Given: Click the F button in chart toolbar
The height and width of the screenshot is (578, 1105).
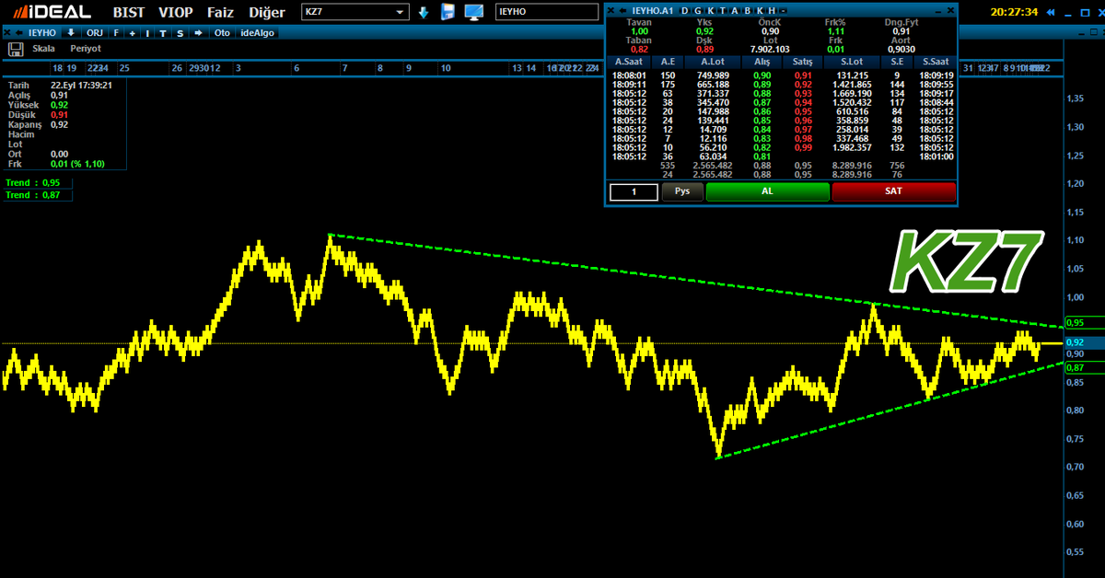Looking at the screenshot, I should click(116, 33).
